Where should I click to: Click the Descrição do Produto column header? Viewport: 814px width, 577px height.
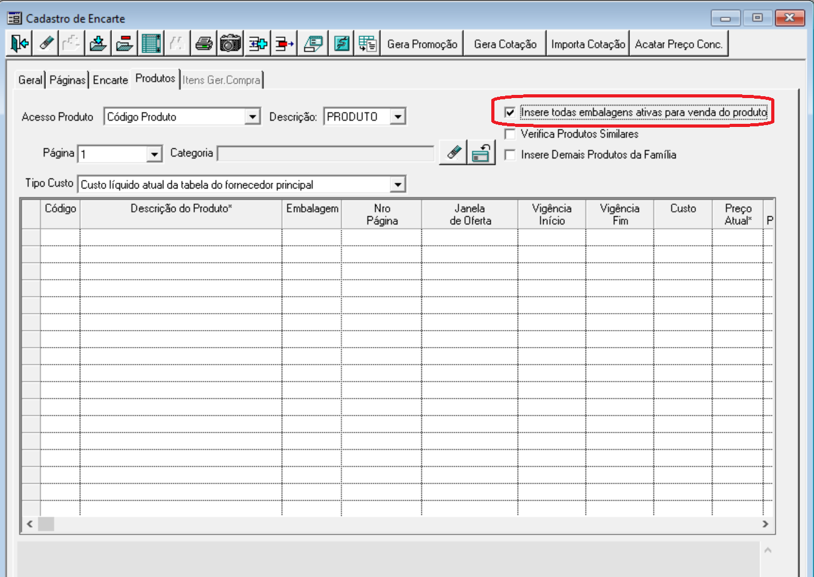181,214
